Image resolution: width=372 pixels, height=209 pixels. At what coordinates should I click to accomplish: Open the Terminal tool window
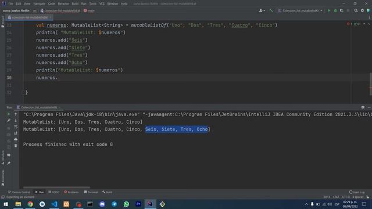tap(91, 192)
